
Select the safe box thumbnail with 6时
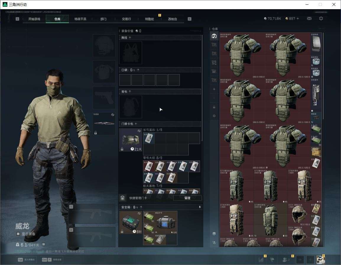coord(131,222)
